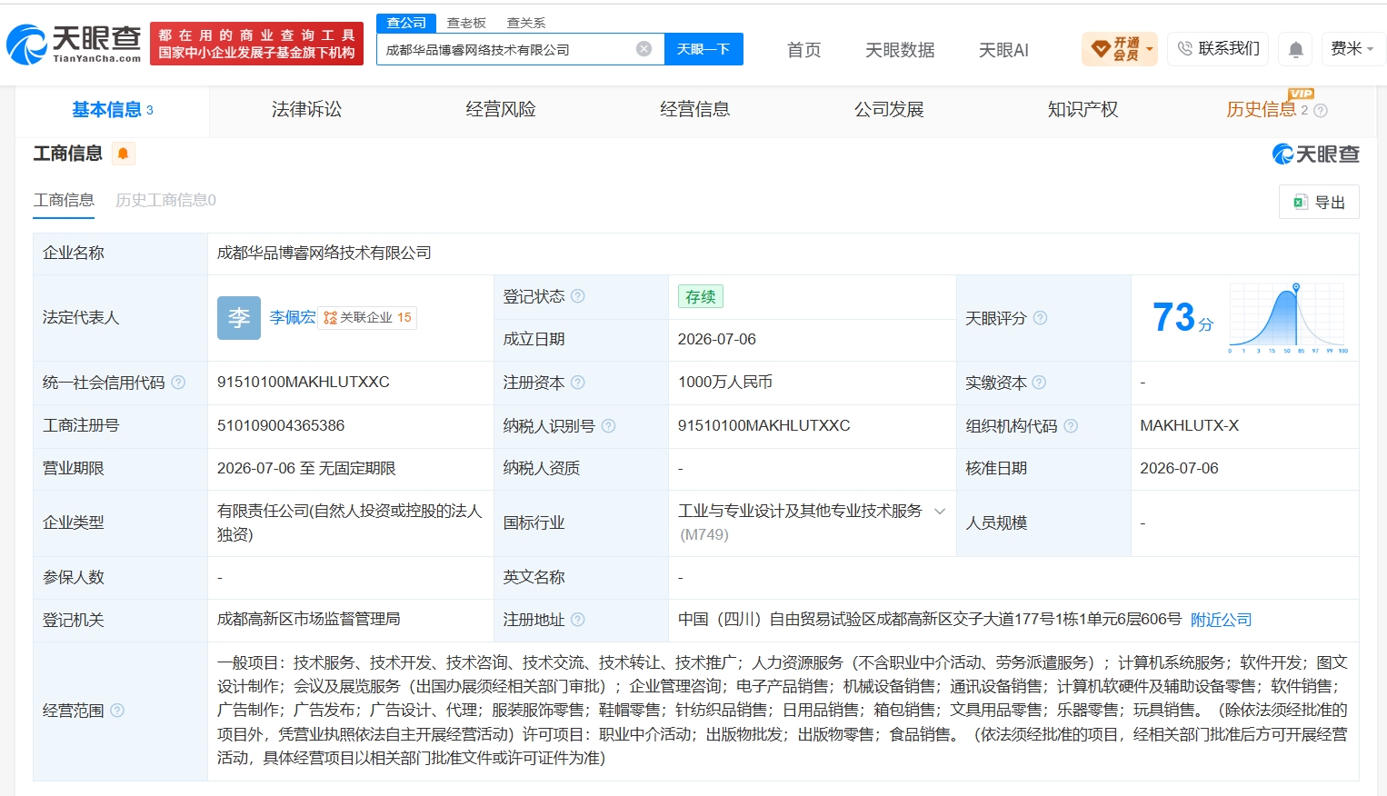Open the TianYanCha logo home link
This screenshot has width=1387, height=796.
(74, 44)
